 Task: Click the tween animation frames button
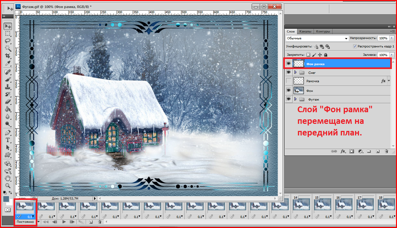click(82, 222)
